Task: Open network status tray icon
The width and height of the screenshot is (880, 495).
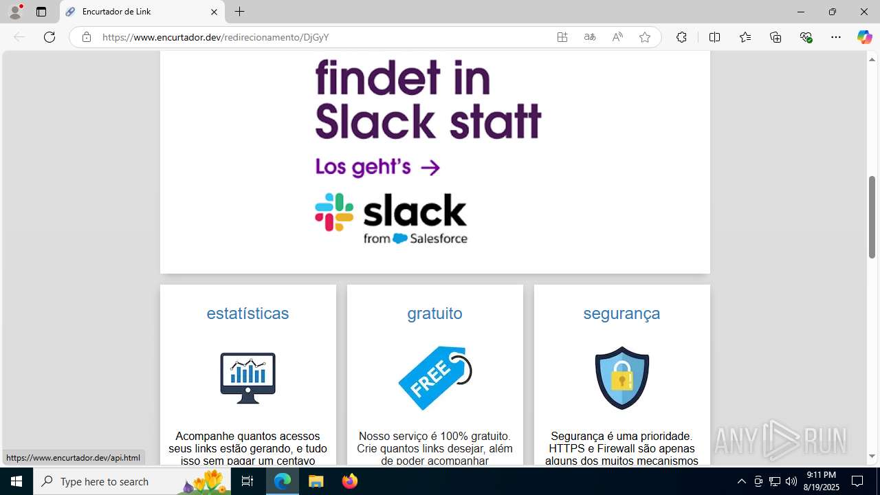Action: point(775,481)
